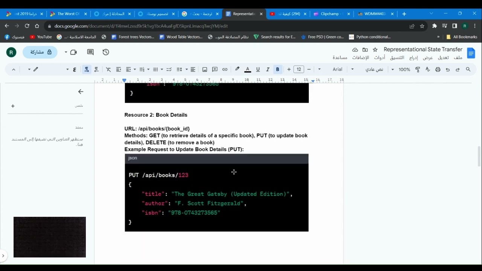Open All Bookmarks folder
Image resolution: width=482 pixels, height=271 pixels.
pos(462,37)
